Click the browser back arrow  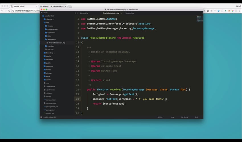coord(2,11)
